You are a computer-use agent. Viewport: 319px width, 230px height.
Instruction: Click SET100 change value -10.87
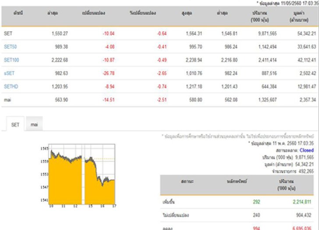tap(108, 60)
